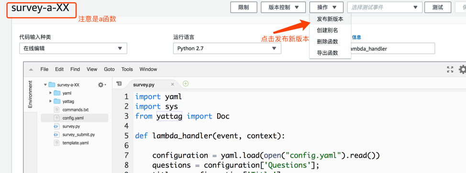Click the survey-a-XX folder icon
This screenshot has width=466, height=173.
point(52,85)
